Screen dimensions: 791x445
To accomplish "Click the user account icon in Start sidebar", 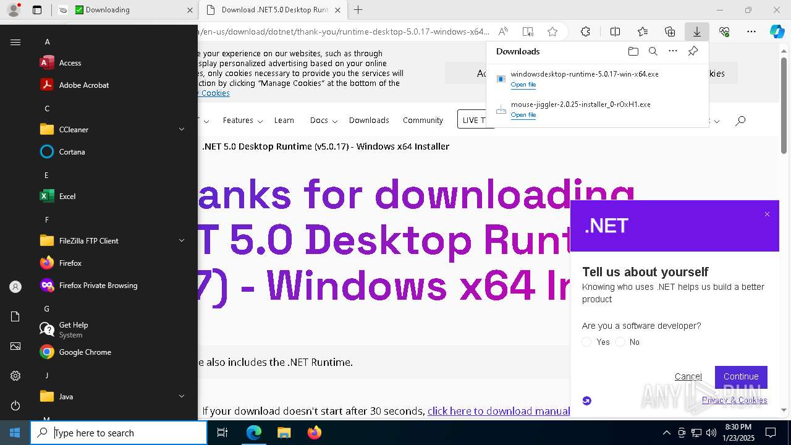I will pos(15,287).
